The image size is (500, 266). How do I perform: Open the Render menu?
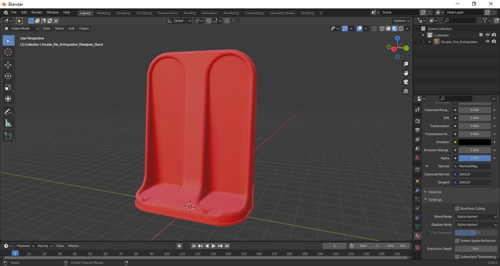tap(37, 12)
